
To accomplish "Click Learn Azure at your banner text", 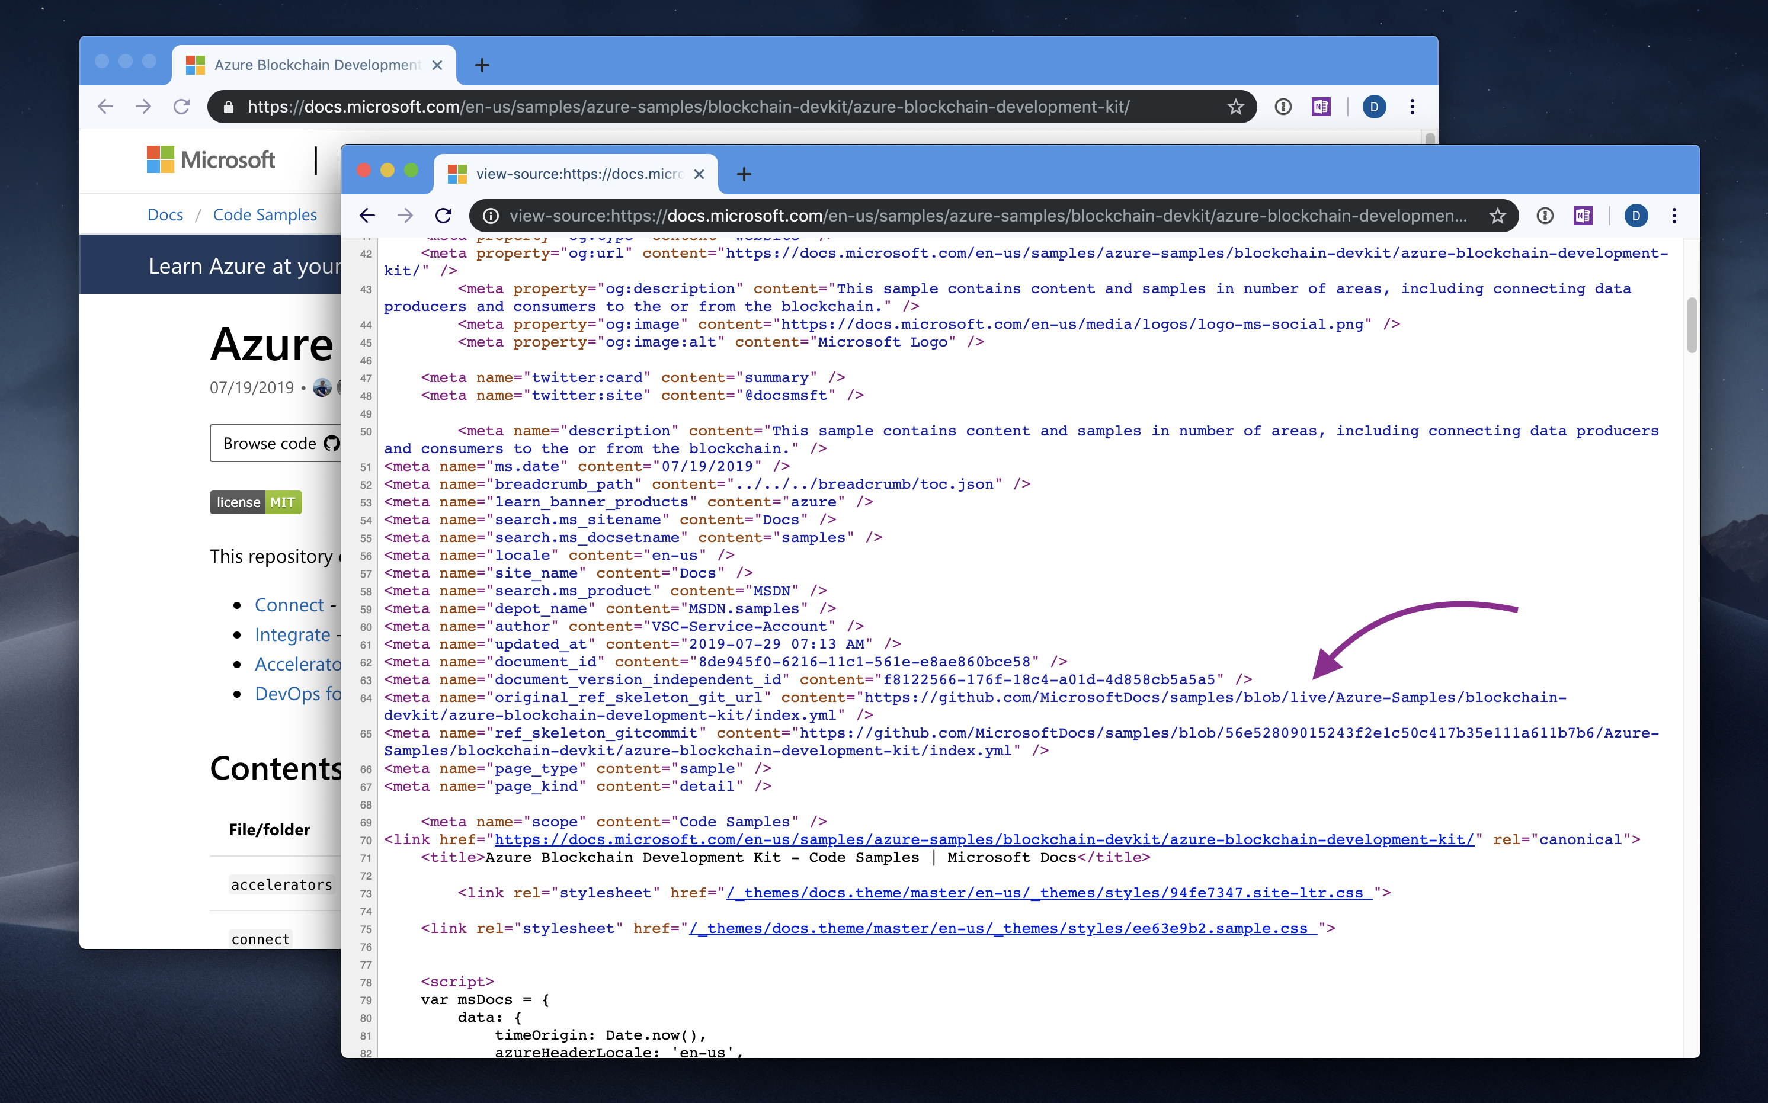I will (x=245, y=266).
